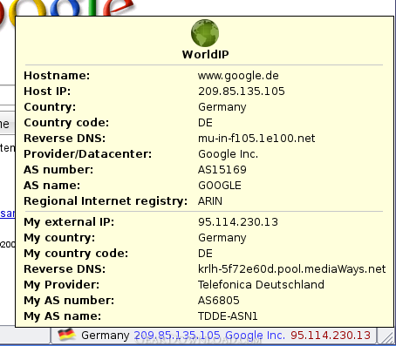The height and width of the screenshot is (346, 396).
Task: Click the WorldIP green globe icon
Action: 205,33
